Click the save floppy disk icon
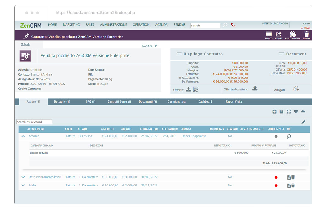 281,111
